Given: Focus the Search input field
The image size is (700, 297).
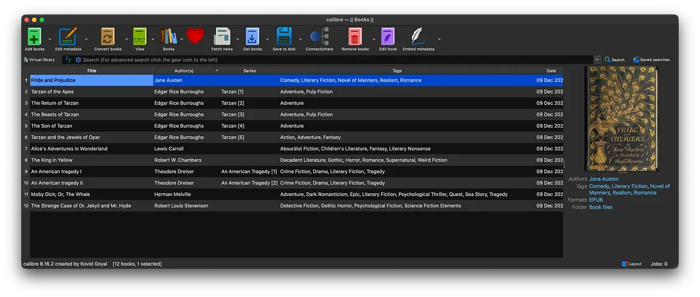Looking at the screenshot, I should (x=338, y=60).
